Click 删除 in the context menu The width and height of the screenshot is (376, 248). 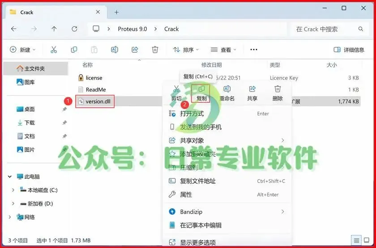pos(278,93)
